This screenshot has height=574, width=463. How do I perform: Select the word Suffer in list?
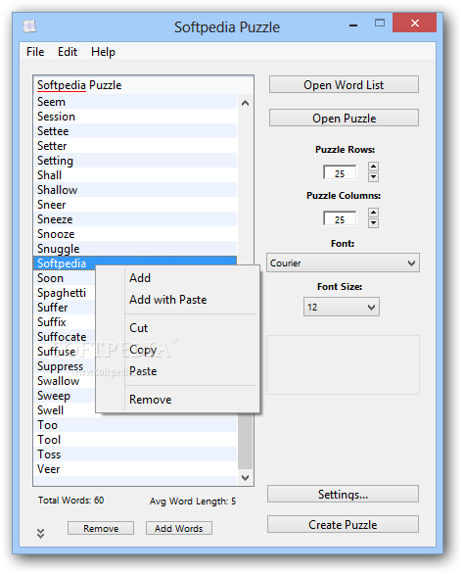pyautogui.click(x=53, y=308)
